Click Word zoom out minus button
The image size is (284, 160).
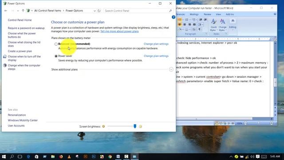coord(245,123)
